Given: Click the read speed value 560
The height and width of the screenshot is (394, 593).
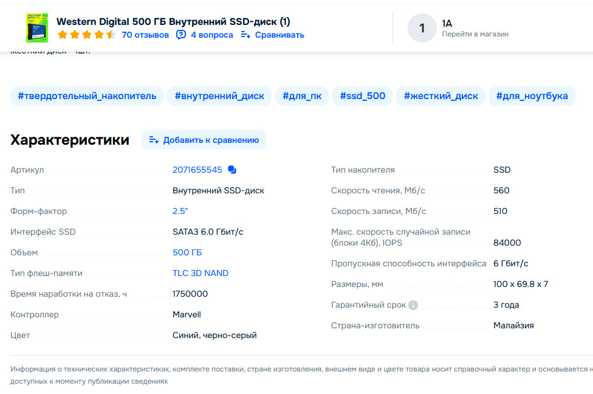Looking at the screenshot, I should pyautogui.click(x=501, y=191).
